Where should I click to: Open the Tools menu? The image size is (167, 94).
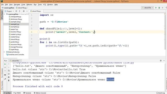tap(40, 5)
